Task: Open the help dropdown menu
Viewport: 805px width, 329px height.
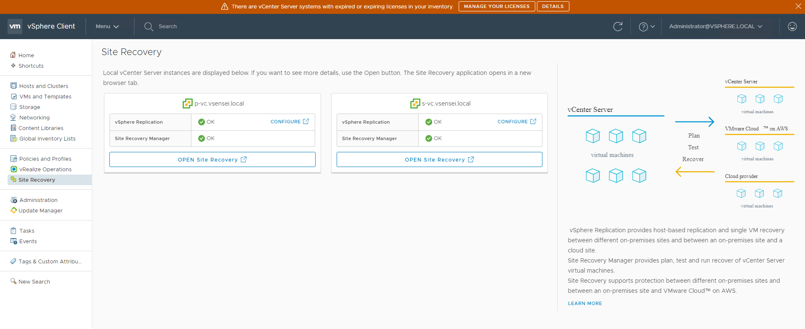Action: click(646, 27)
